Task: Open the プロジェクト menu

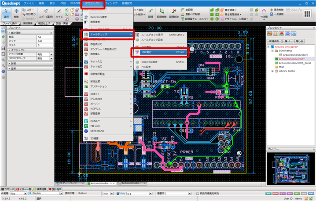Action: (x=92, y=4)
